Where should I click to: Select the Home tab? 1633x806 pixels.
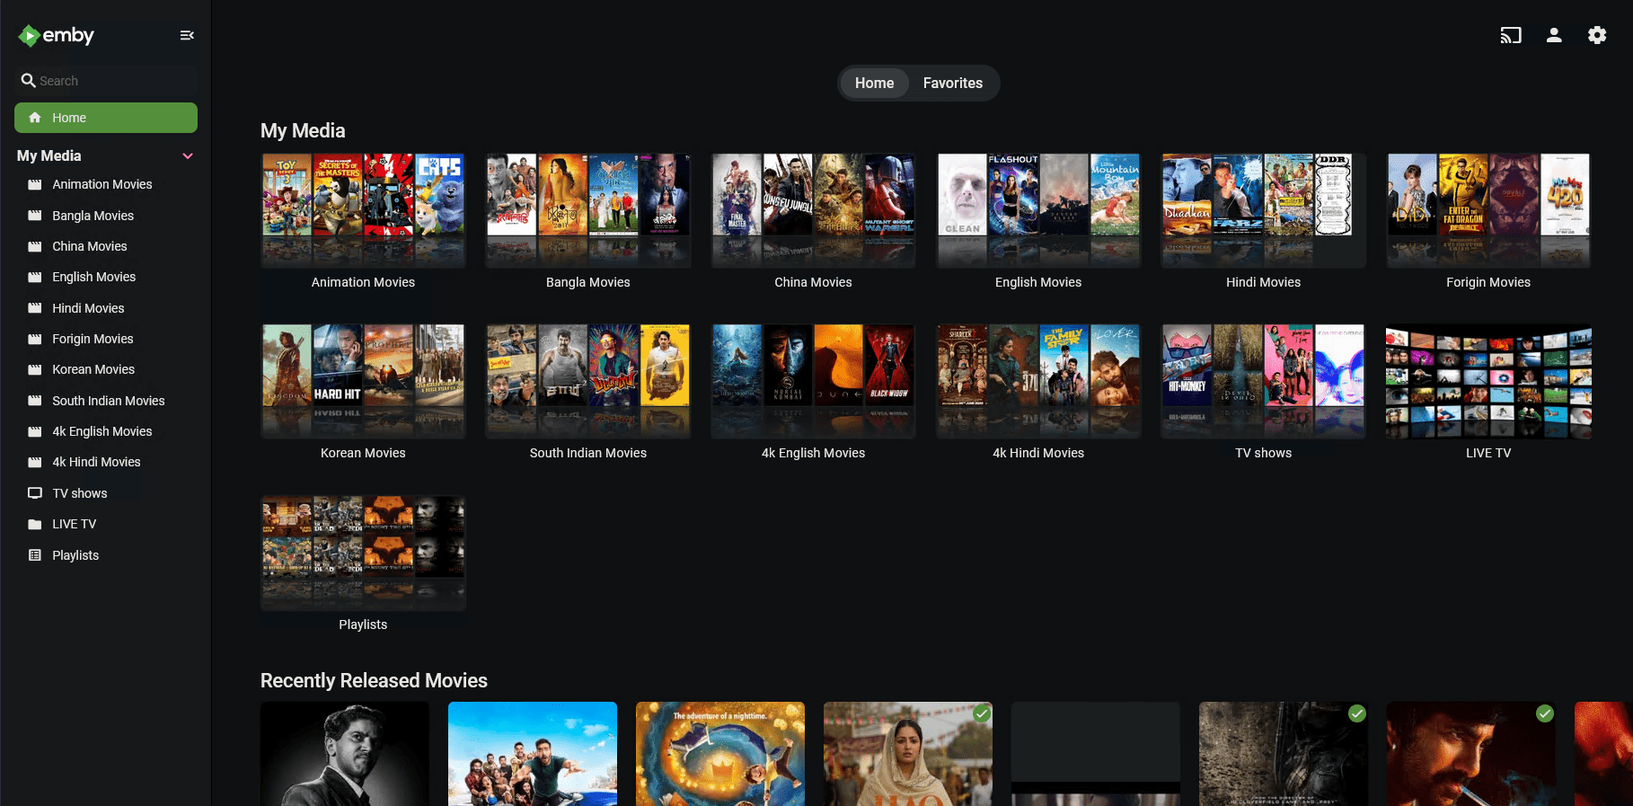point(874,83)
